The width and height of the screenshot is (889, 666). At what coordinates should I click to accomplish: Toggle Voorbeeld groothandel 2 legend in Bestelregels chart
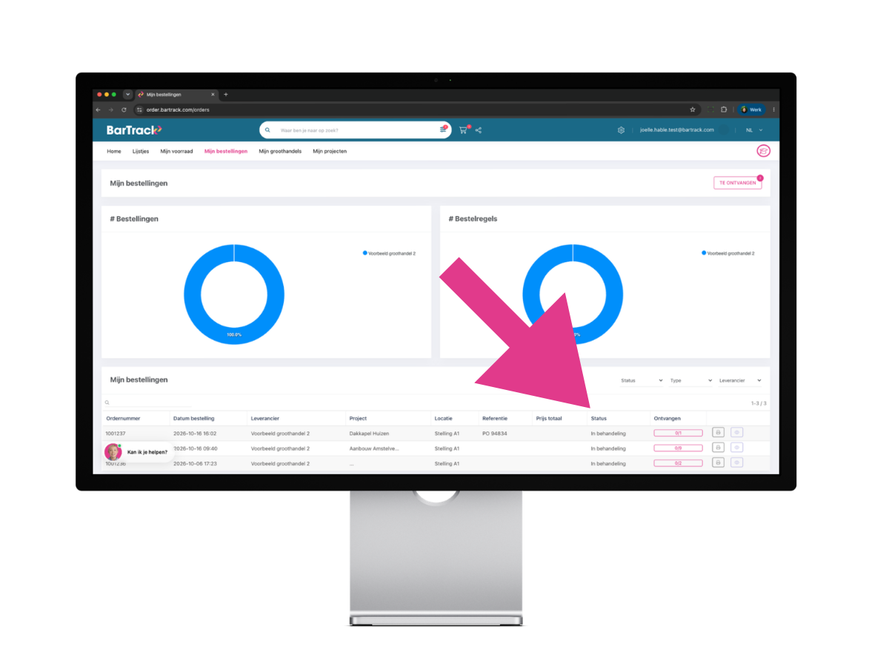727,253
